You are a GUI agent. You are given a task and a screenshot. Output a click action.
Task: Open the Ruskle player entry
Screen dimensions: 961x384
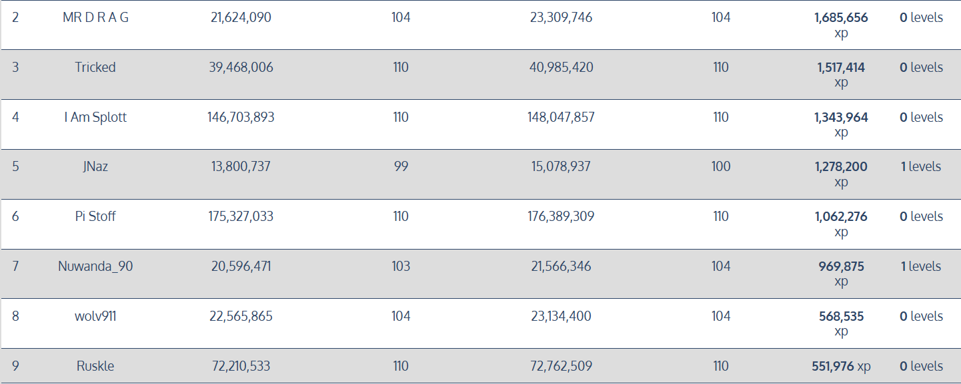(95, 366)
